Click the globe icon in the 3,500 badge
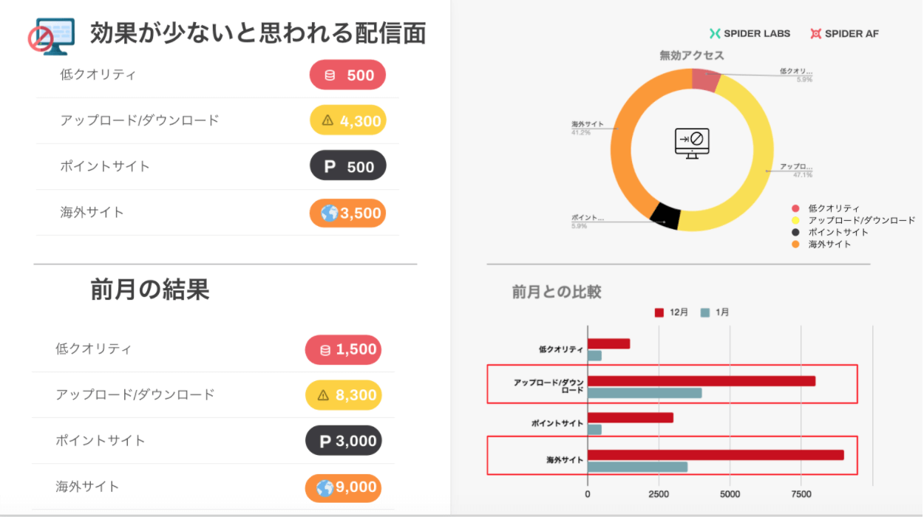Image resolution: width=924 pixels, height=517 pixels. (329, 213)
